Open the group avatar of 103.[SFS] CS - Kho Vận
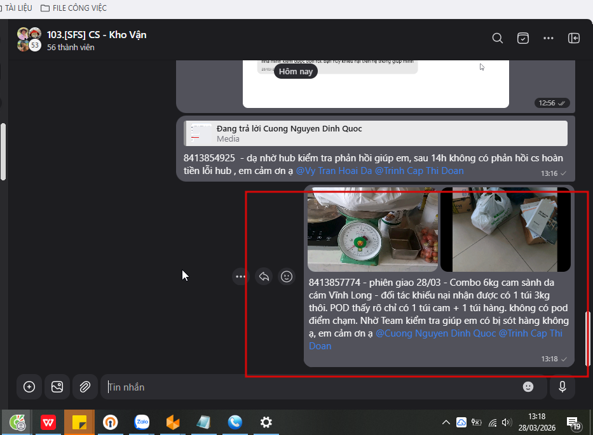Viewport: 593px width, 435px height. 29,39
